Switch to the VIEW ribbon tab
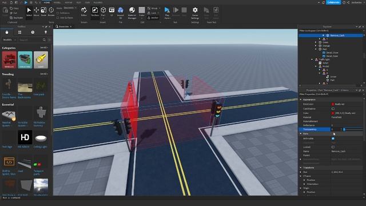366x206 pixels. coord(87,2)
